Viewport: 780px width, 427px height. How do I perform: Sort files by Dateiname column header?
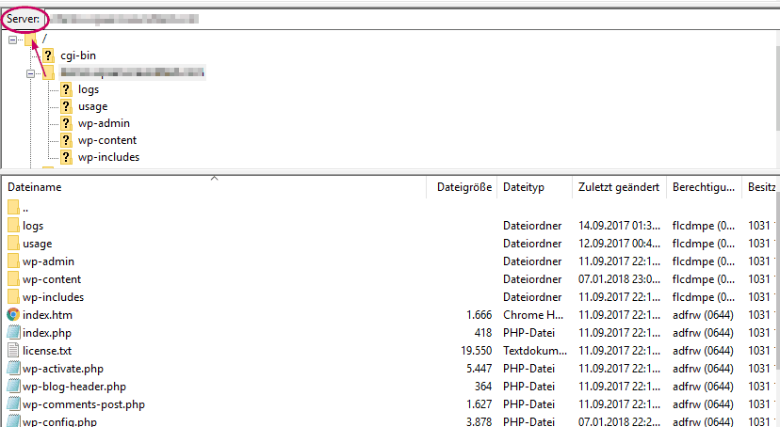pyautogui.click(x=35, y=187)
